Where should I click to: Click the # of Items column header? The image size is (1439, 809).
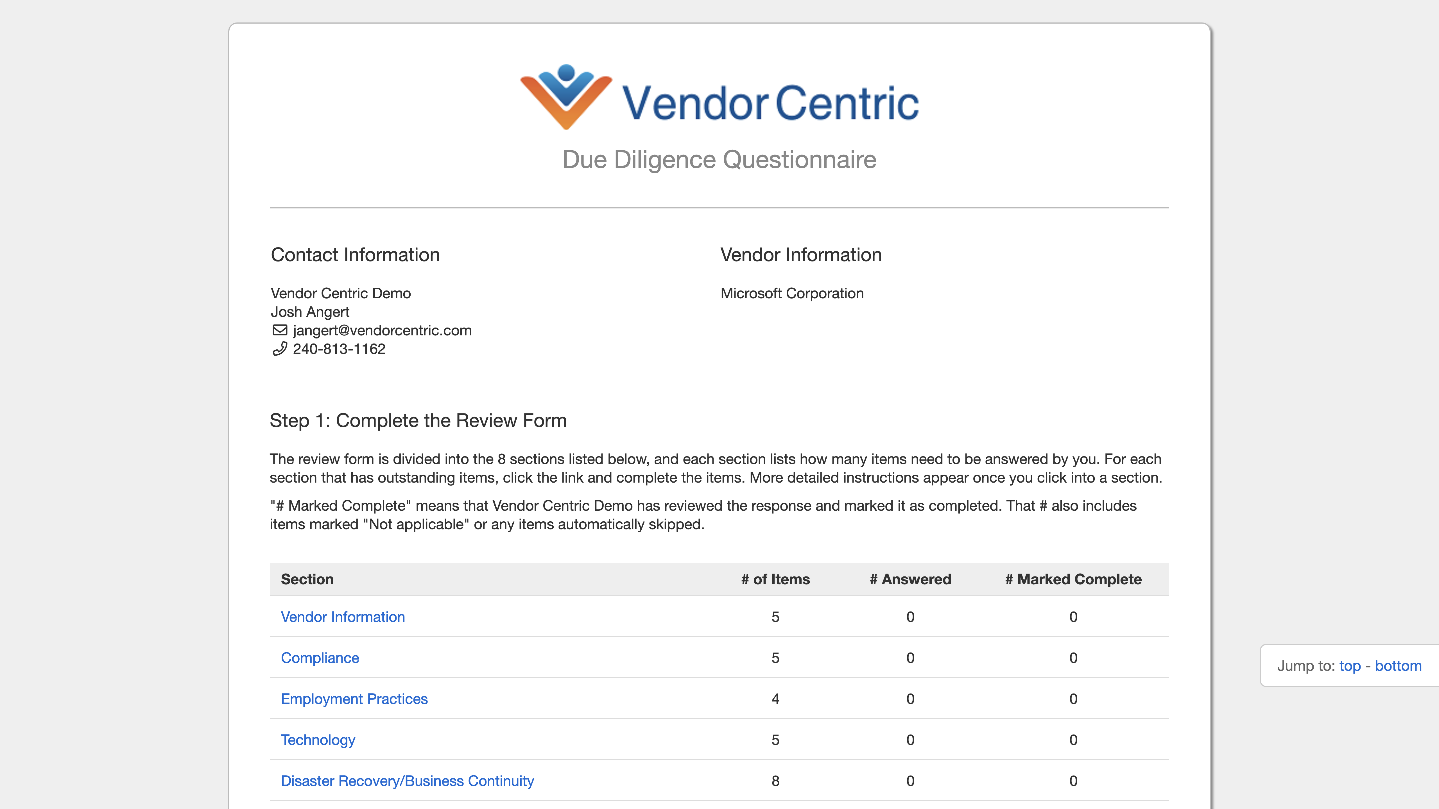tap(775, 579)
